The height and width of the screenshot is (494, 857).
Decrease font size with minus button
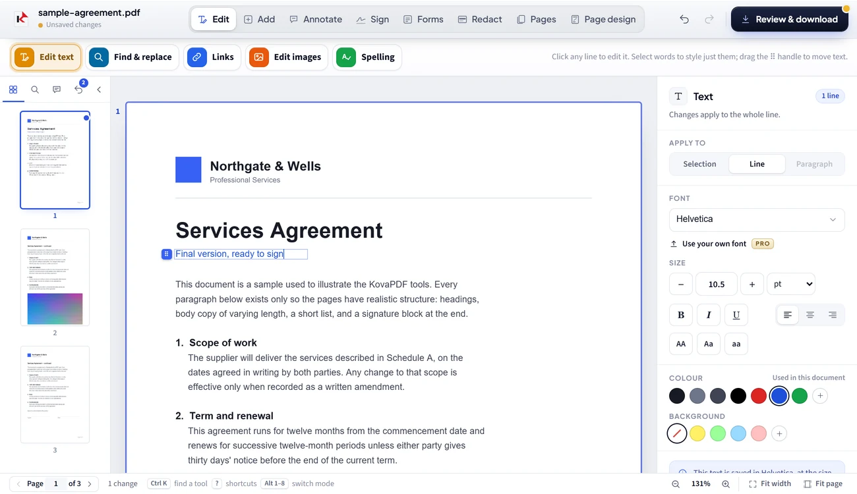pos(681,284)
